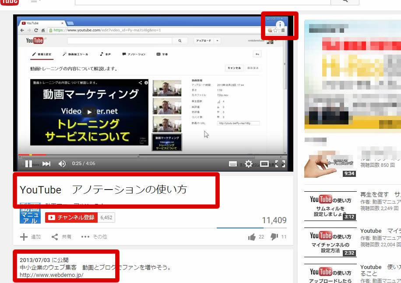Open the サムネイルを設定しましょう 3:12 thumbnail
This screenshot has width=401, height=283.
click(331, 206)
